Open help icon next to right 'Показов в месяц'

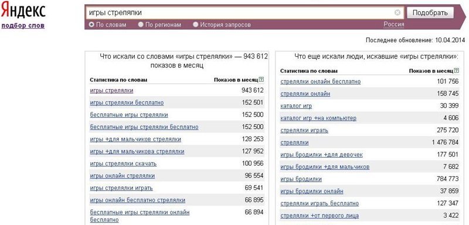(456, 71)
